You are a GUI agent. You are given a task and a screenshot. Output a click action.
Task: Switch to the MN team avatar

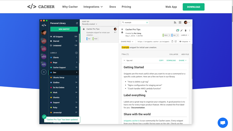click(x=44, y=56)
